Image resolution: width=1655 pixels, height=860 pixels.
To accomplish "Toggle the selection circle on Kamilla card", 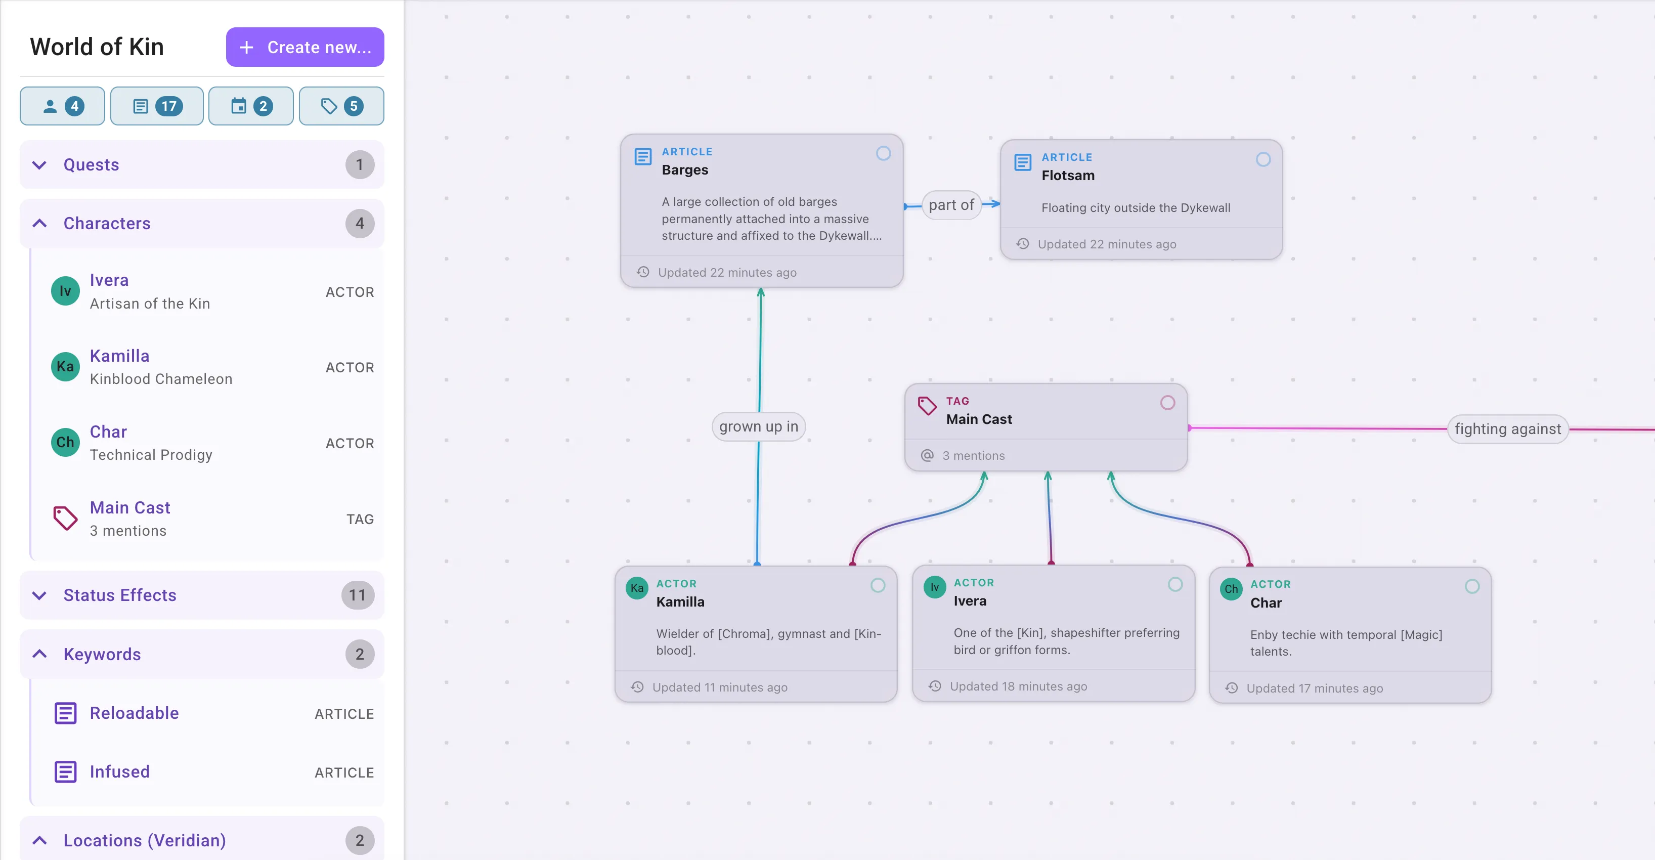I will [878, 585].
